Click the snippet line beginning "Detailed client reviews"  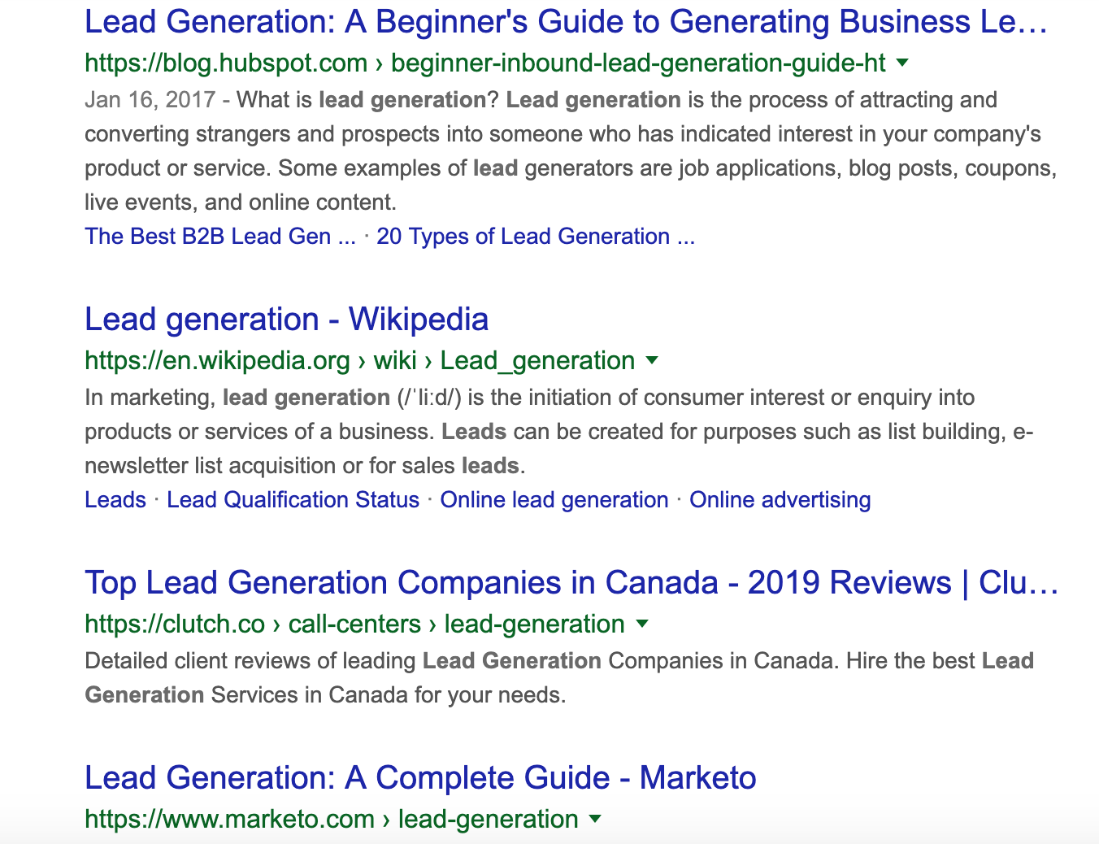coord(559,661)
